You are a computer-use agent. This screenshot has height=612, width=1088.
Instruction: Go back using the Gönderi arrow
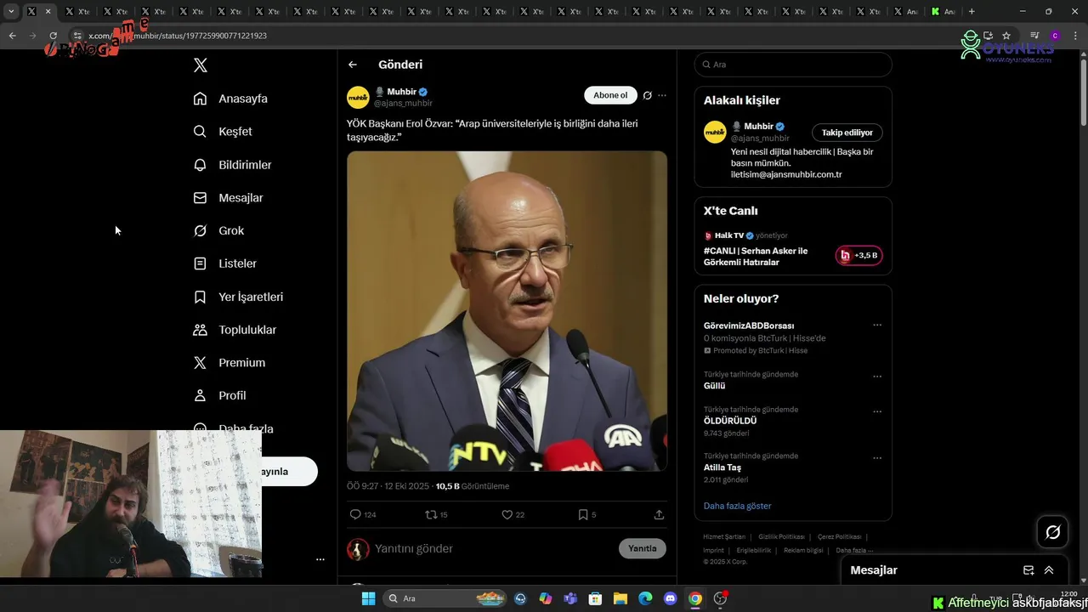[x=353, y=65]
